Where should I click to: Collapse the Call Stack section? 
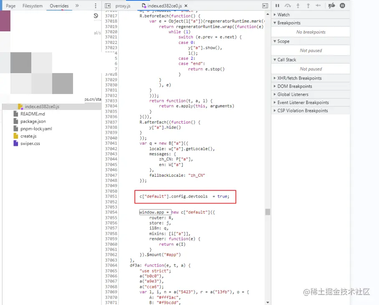click(311, 60)
